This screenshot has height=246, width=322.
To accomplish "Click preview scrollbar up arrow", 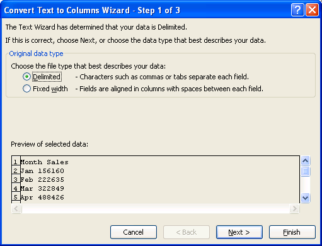I will pos(305,161).
